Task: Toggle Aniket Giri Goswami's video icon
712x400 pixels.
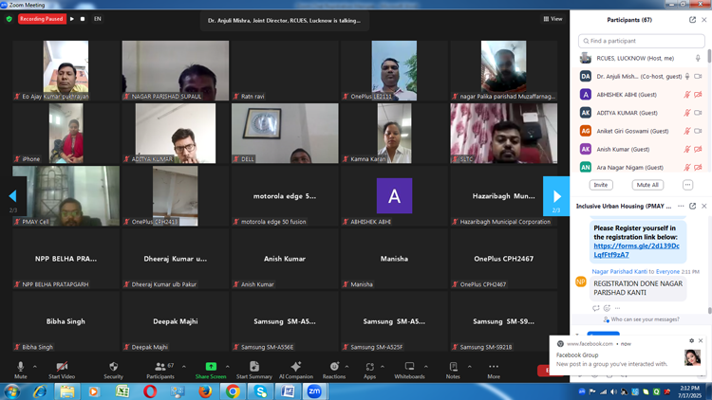Action: (x=699, y=131)
